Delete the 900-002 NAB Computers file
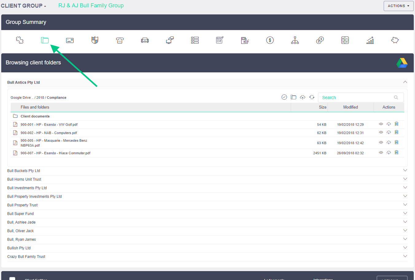Screen dimensions: 415x280 (397, 132)
